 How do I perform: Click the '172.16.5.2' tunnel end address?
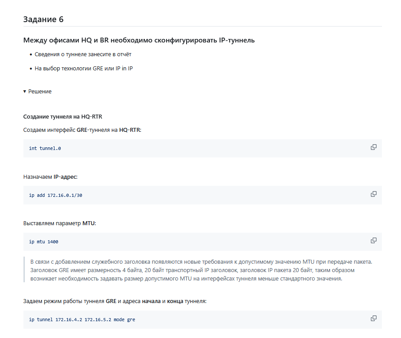(97, 319)
